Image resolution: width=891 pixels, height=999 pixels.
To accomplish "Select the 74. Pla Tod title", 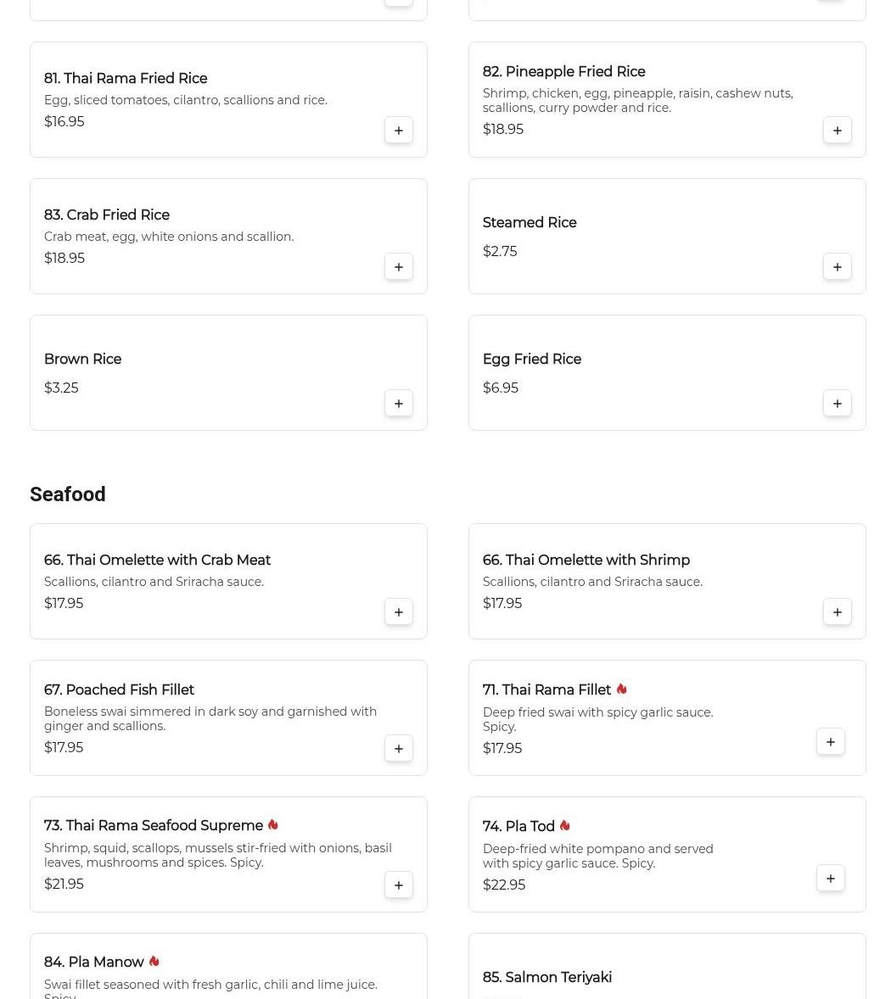I will click(x=518, y=827).
